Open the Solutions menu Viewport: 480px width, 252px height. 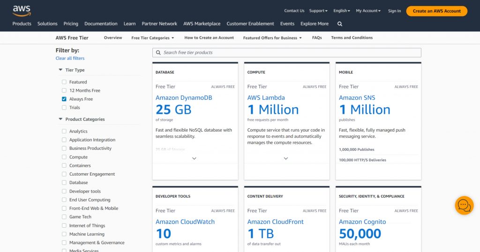pyautogui.click(x=47, y=23)
